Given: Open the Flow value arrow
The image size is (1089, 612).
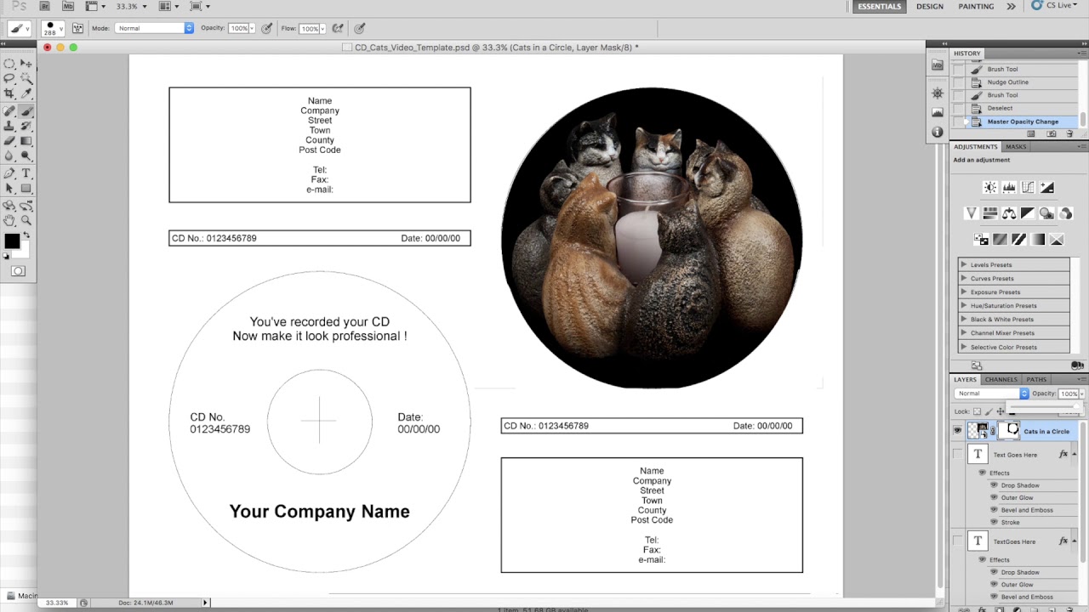Looking at the screenshot, I should click(x=324, y=28).
